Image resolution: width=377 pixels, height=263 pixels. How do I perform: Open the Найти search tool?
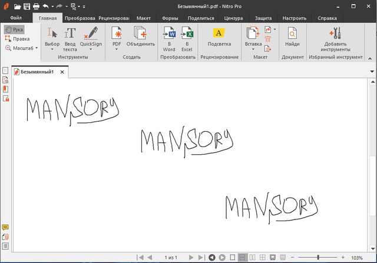292,34
